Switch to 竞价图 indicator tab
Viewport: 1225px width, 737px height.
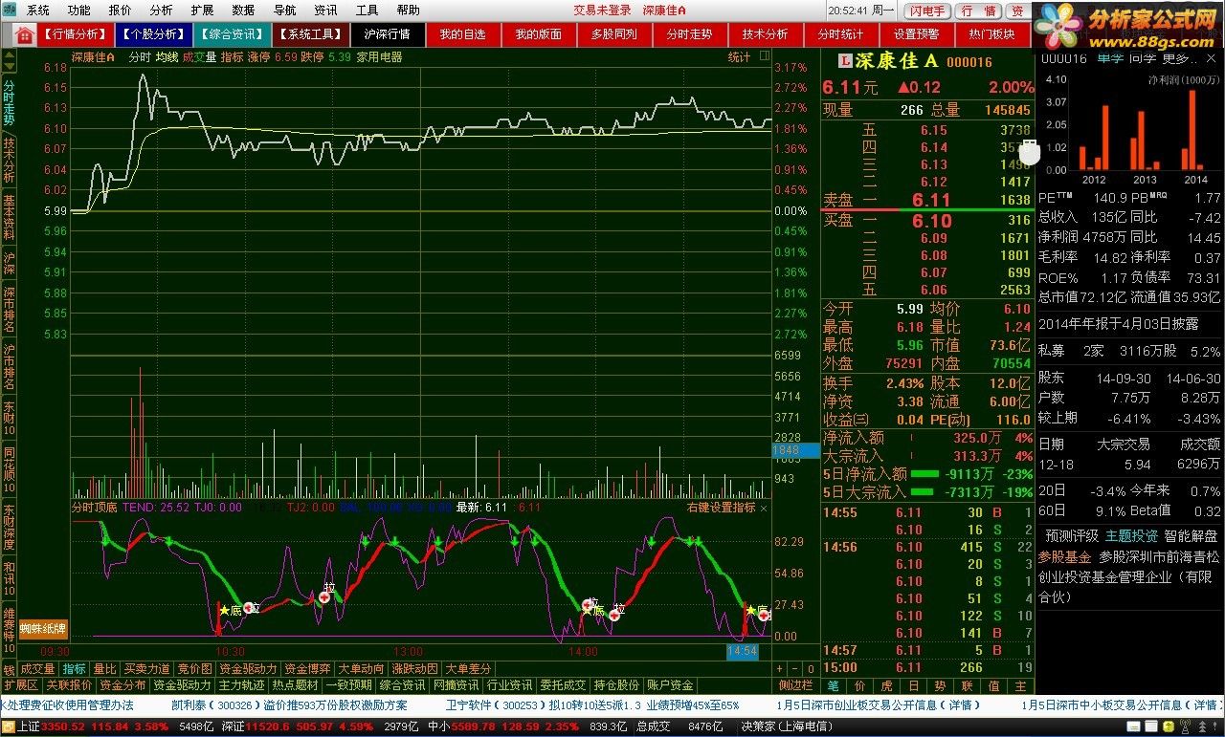(x=195, y=669)
